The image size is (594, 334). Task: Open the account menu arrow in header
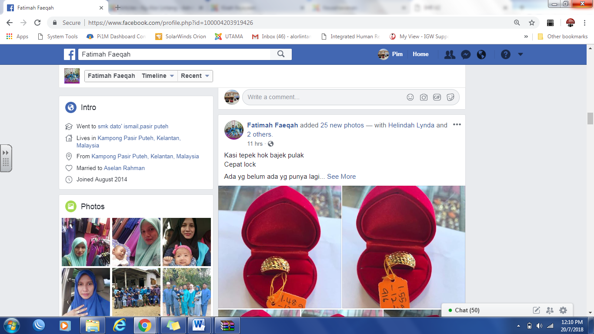[x=521, y=54]
